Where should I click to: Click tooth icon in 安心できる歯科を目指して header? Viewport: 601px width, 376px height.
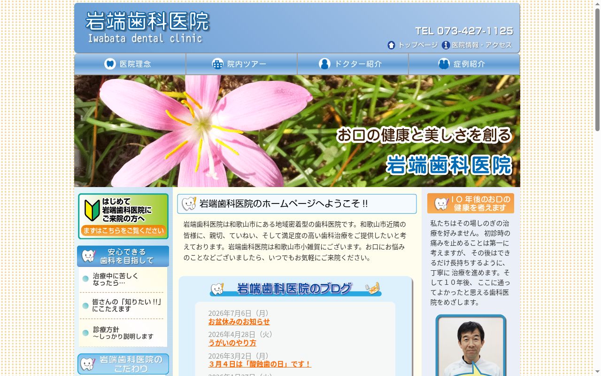[88, 256]
